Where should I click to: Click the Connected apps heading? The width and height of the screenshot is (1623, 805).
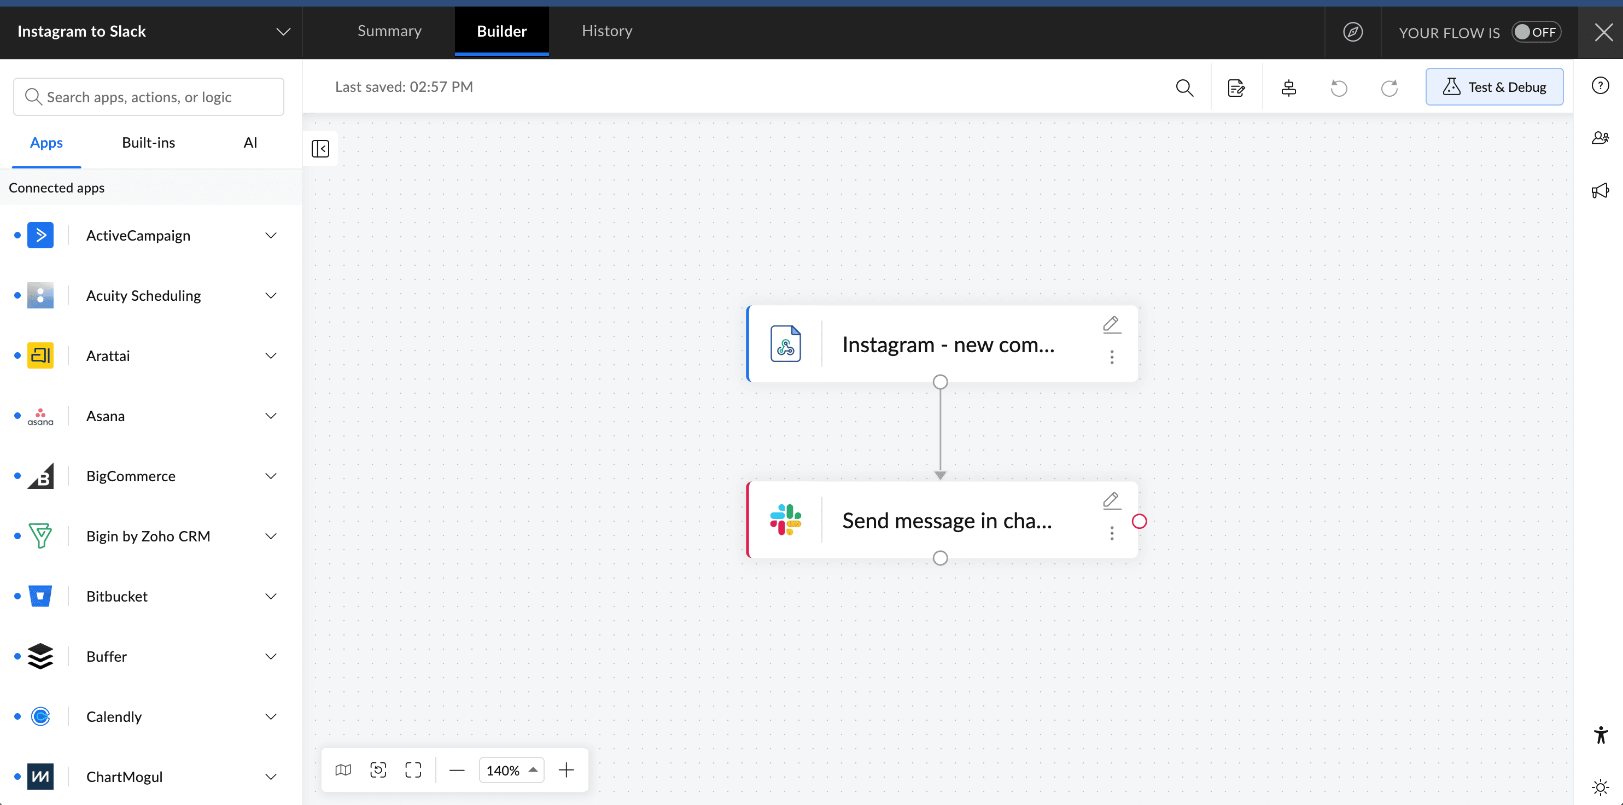57,188
